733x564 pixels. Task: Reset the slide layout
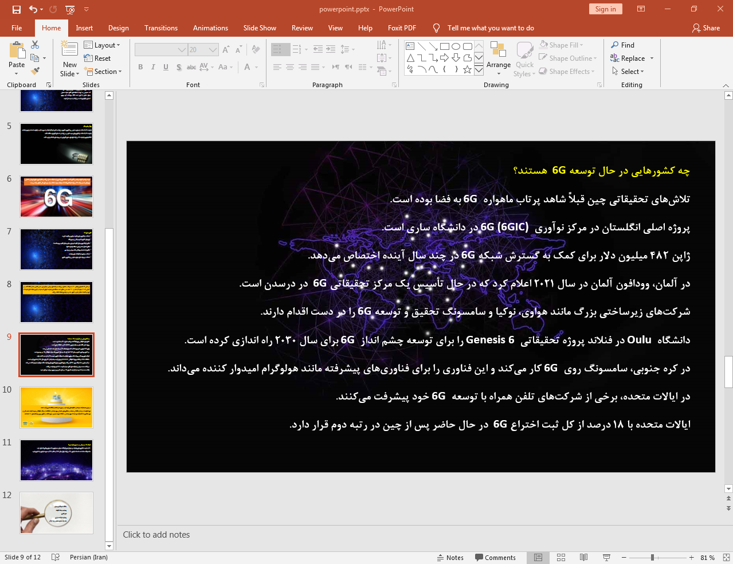coord(97,58)
